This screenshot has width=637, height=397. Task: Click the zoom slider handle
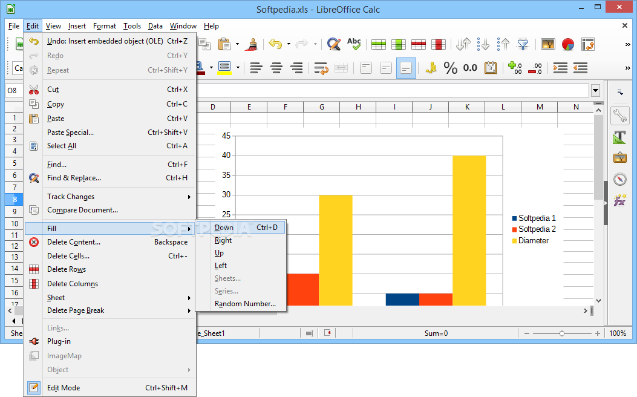562,333
